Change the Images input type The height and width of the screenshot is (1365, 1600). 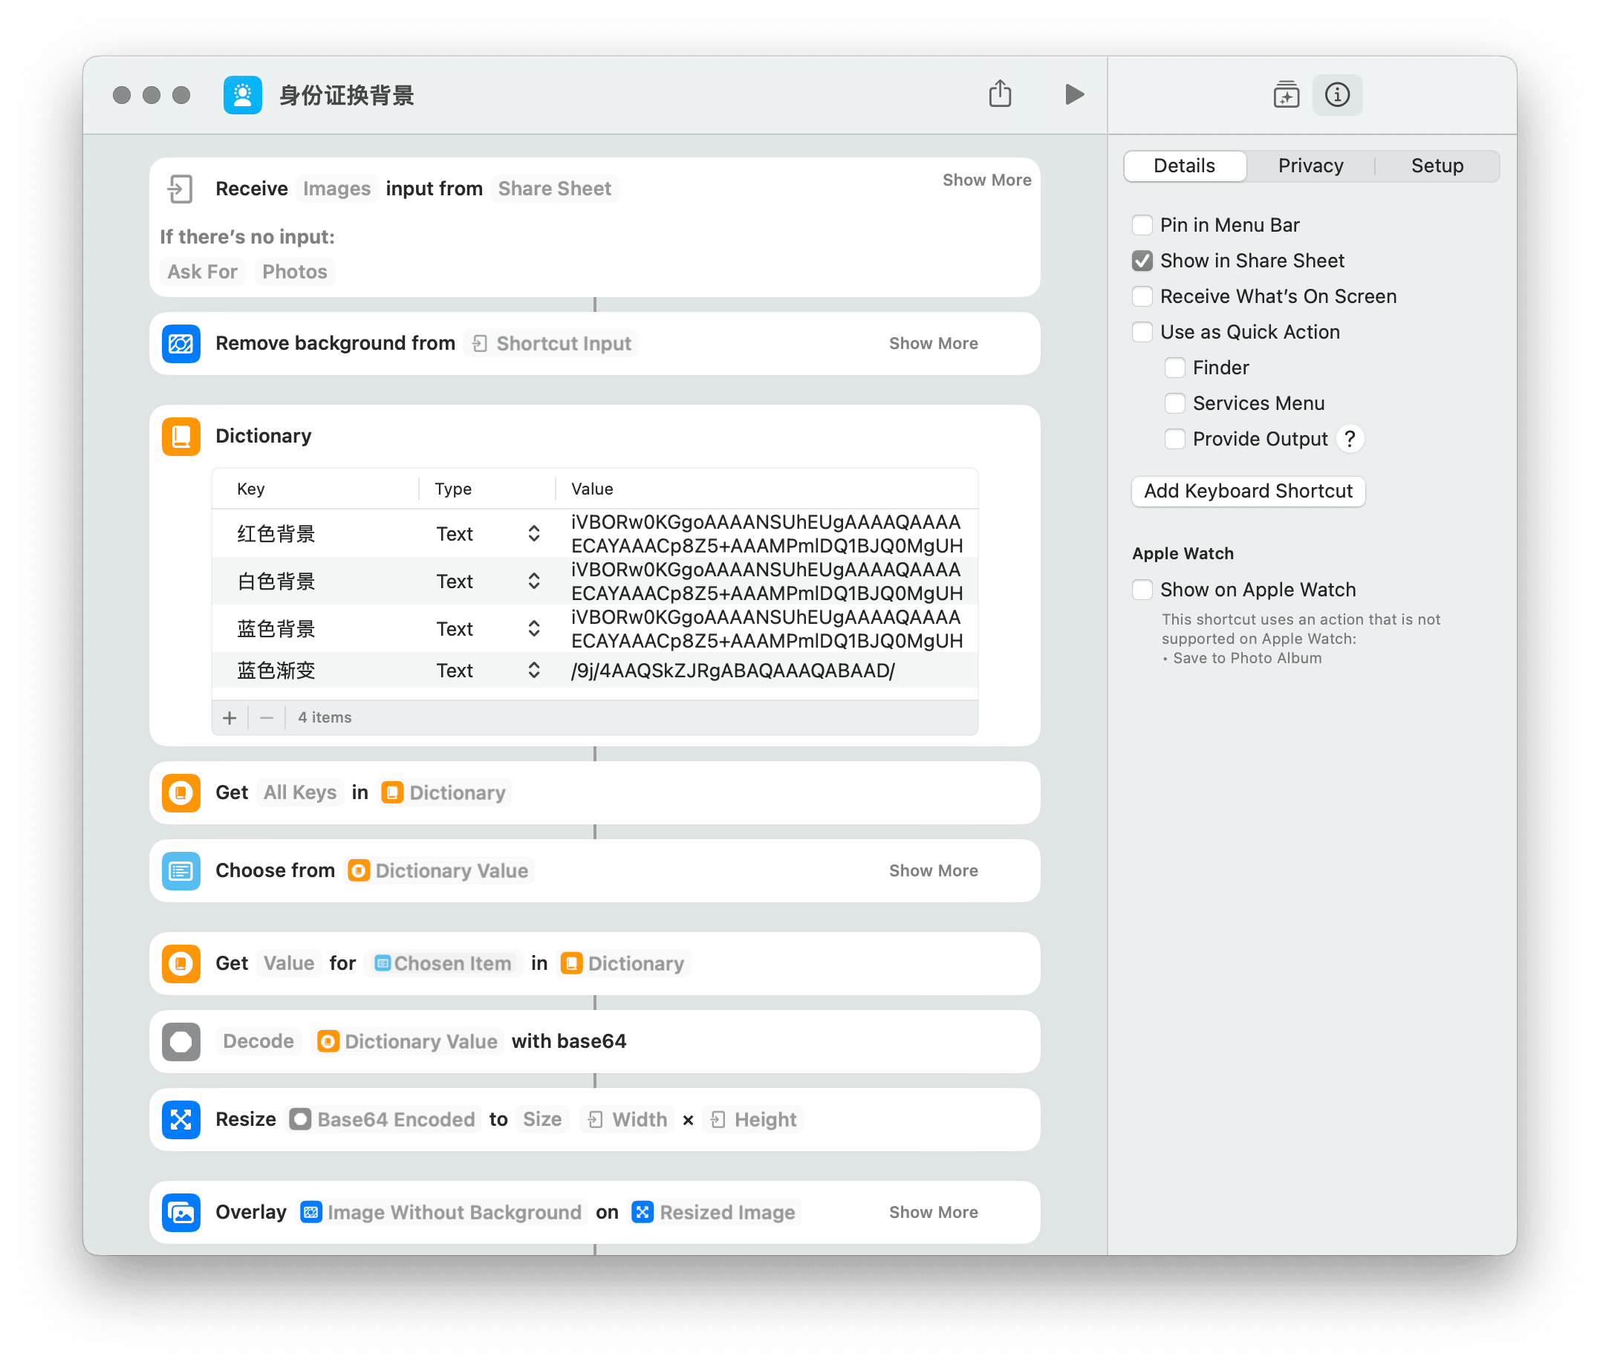pos(336,189)
